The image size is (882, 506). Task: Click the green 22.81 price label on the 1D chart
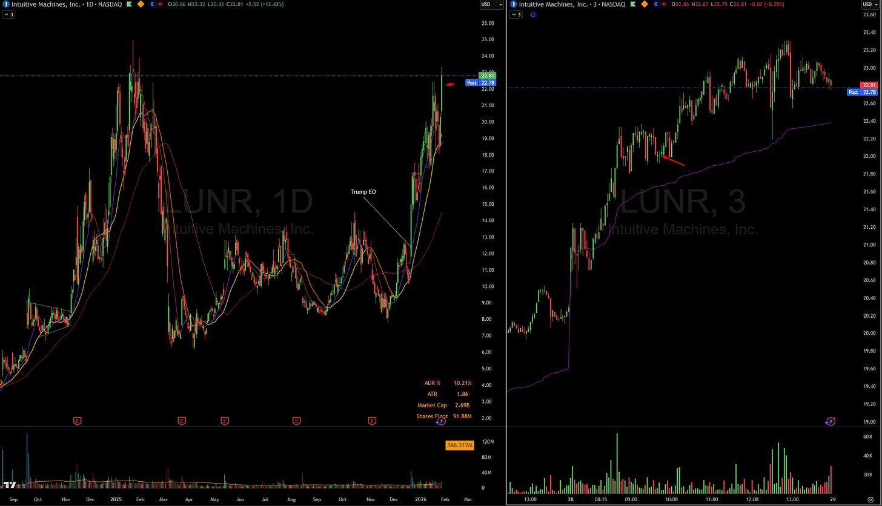(x=486, y=75)
